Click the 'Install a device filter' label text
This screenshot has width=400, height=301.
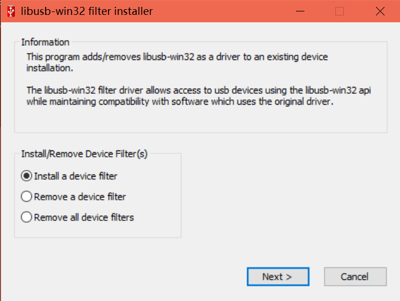click(x=76, y=176)
